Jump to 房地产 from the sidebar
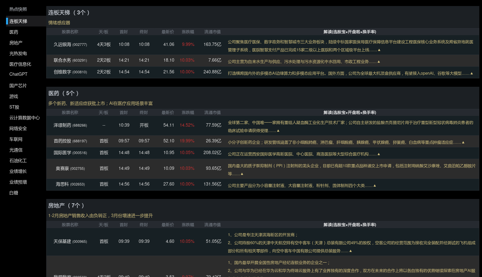This screenshot has width=482, height=277. point(16,43)
